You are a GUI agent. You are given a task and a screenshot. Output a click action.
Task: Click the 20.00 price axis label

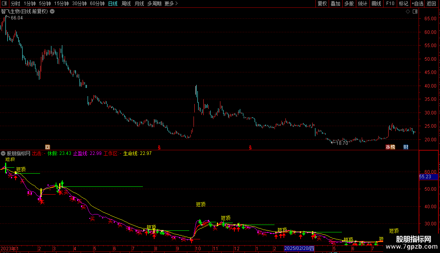click(x=430, y=140)
